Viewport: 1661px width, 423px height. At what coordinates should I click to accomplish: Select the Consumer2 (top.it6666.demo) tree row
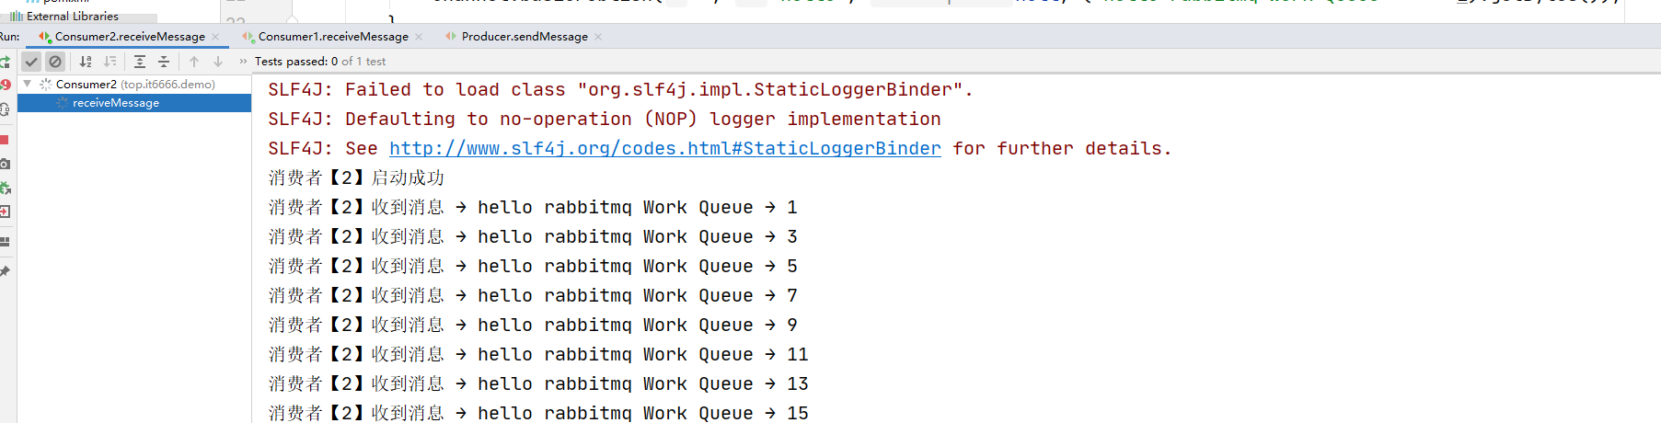[134, 84]
